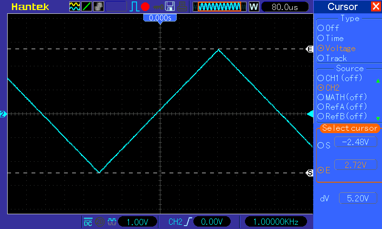
Task: Click the rising edge trigger icon
Action: click(188, 222)
